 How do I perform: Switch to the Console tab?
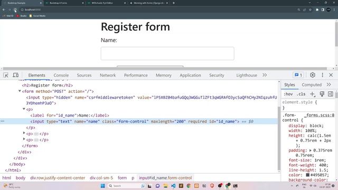click(61, 75)
